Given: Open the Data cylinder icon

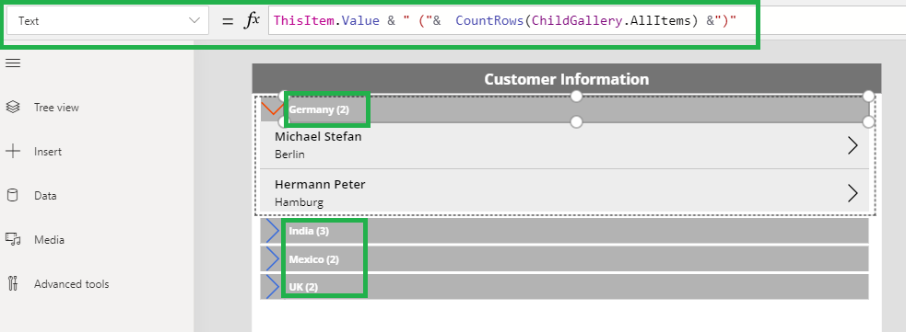Looking at the screenshot, I should tap(13, 195).
